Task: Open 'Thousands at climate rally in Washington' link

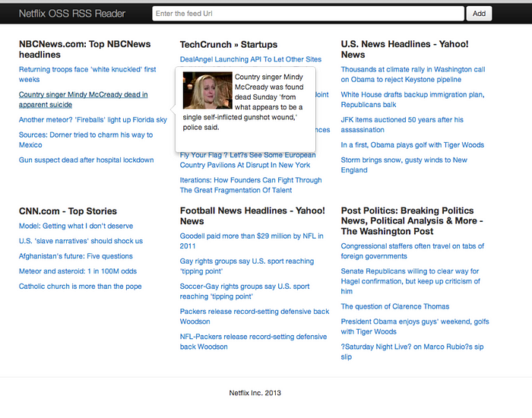Action: click(413, 74)
